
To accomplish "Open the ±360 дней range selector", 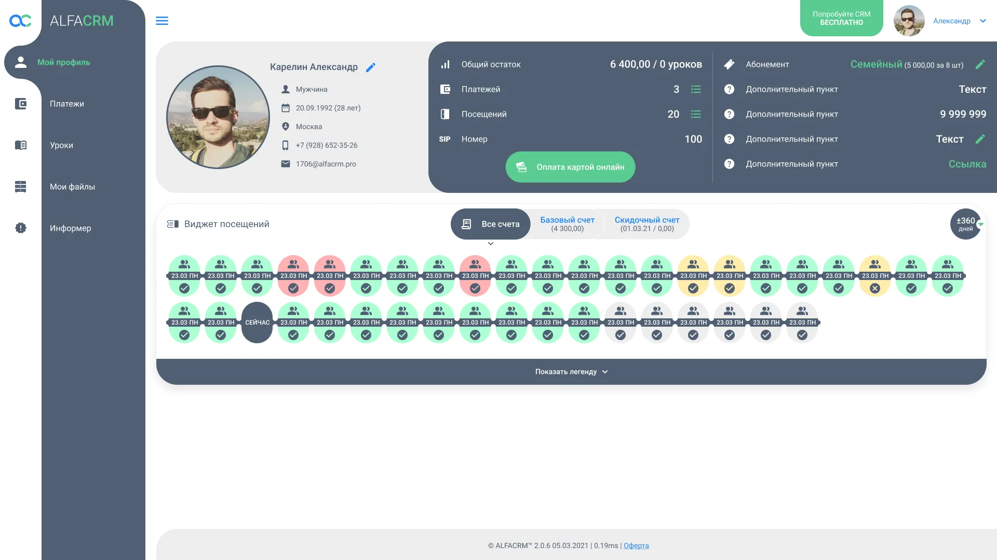I will 965,224.
